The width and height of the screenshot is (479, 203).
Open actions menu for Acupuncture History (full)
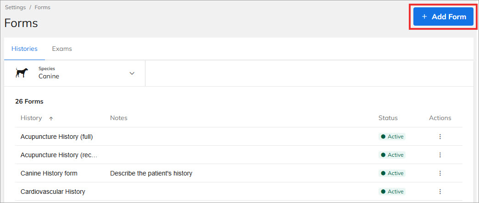pos(440,137)
